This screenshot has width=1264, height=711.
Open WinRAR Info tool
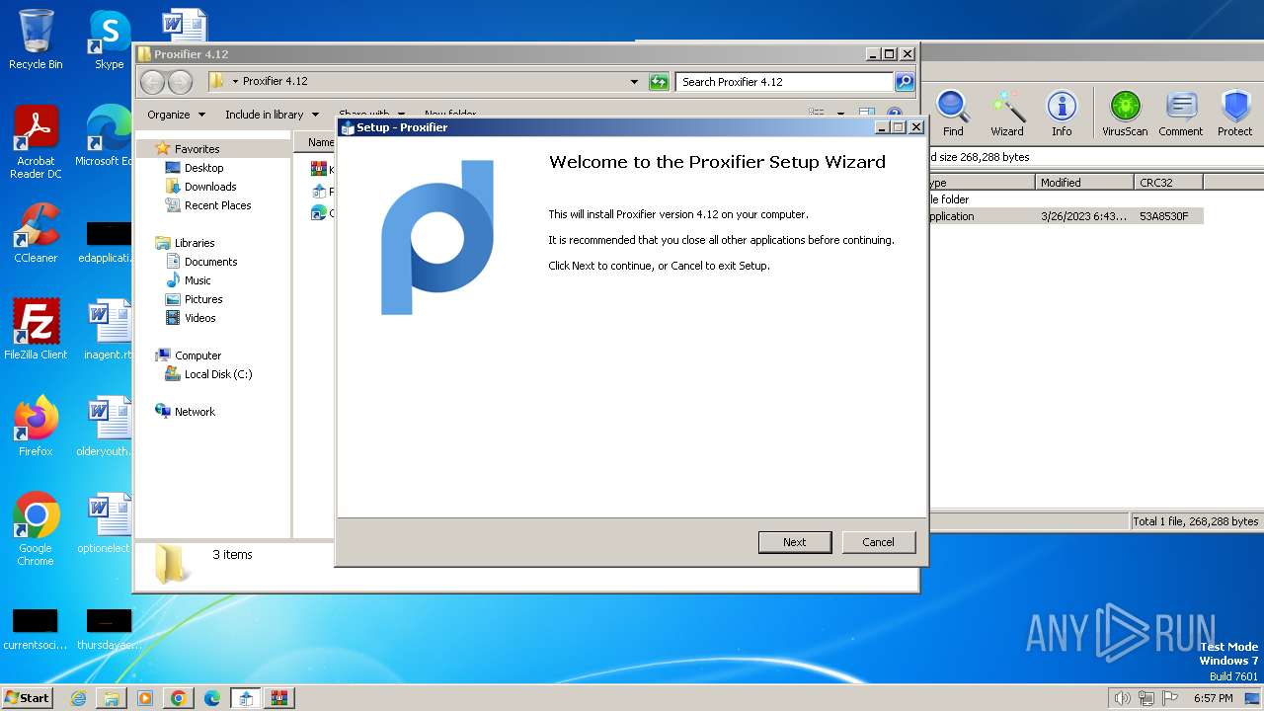(x=1062, y=113)
